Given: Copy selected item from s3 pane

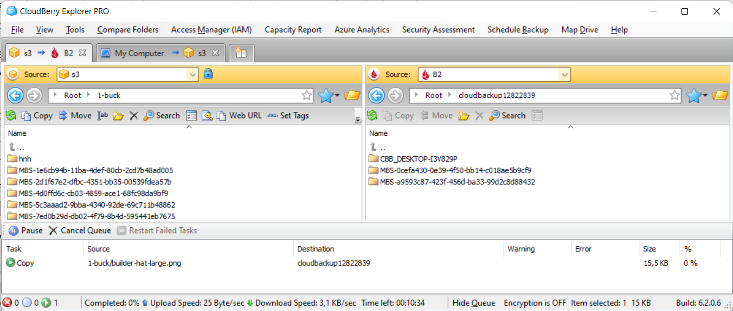Looking at the screenshot, I should pyautogui.click(x=37, y=115).
